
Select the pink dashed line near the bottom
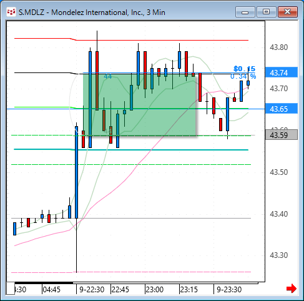(131, 272)
